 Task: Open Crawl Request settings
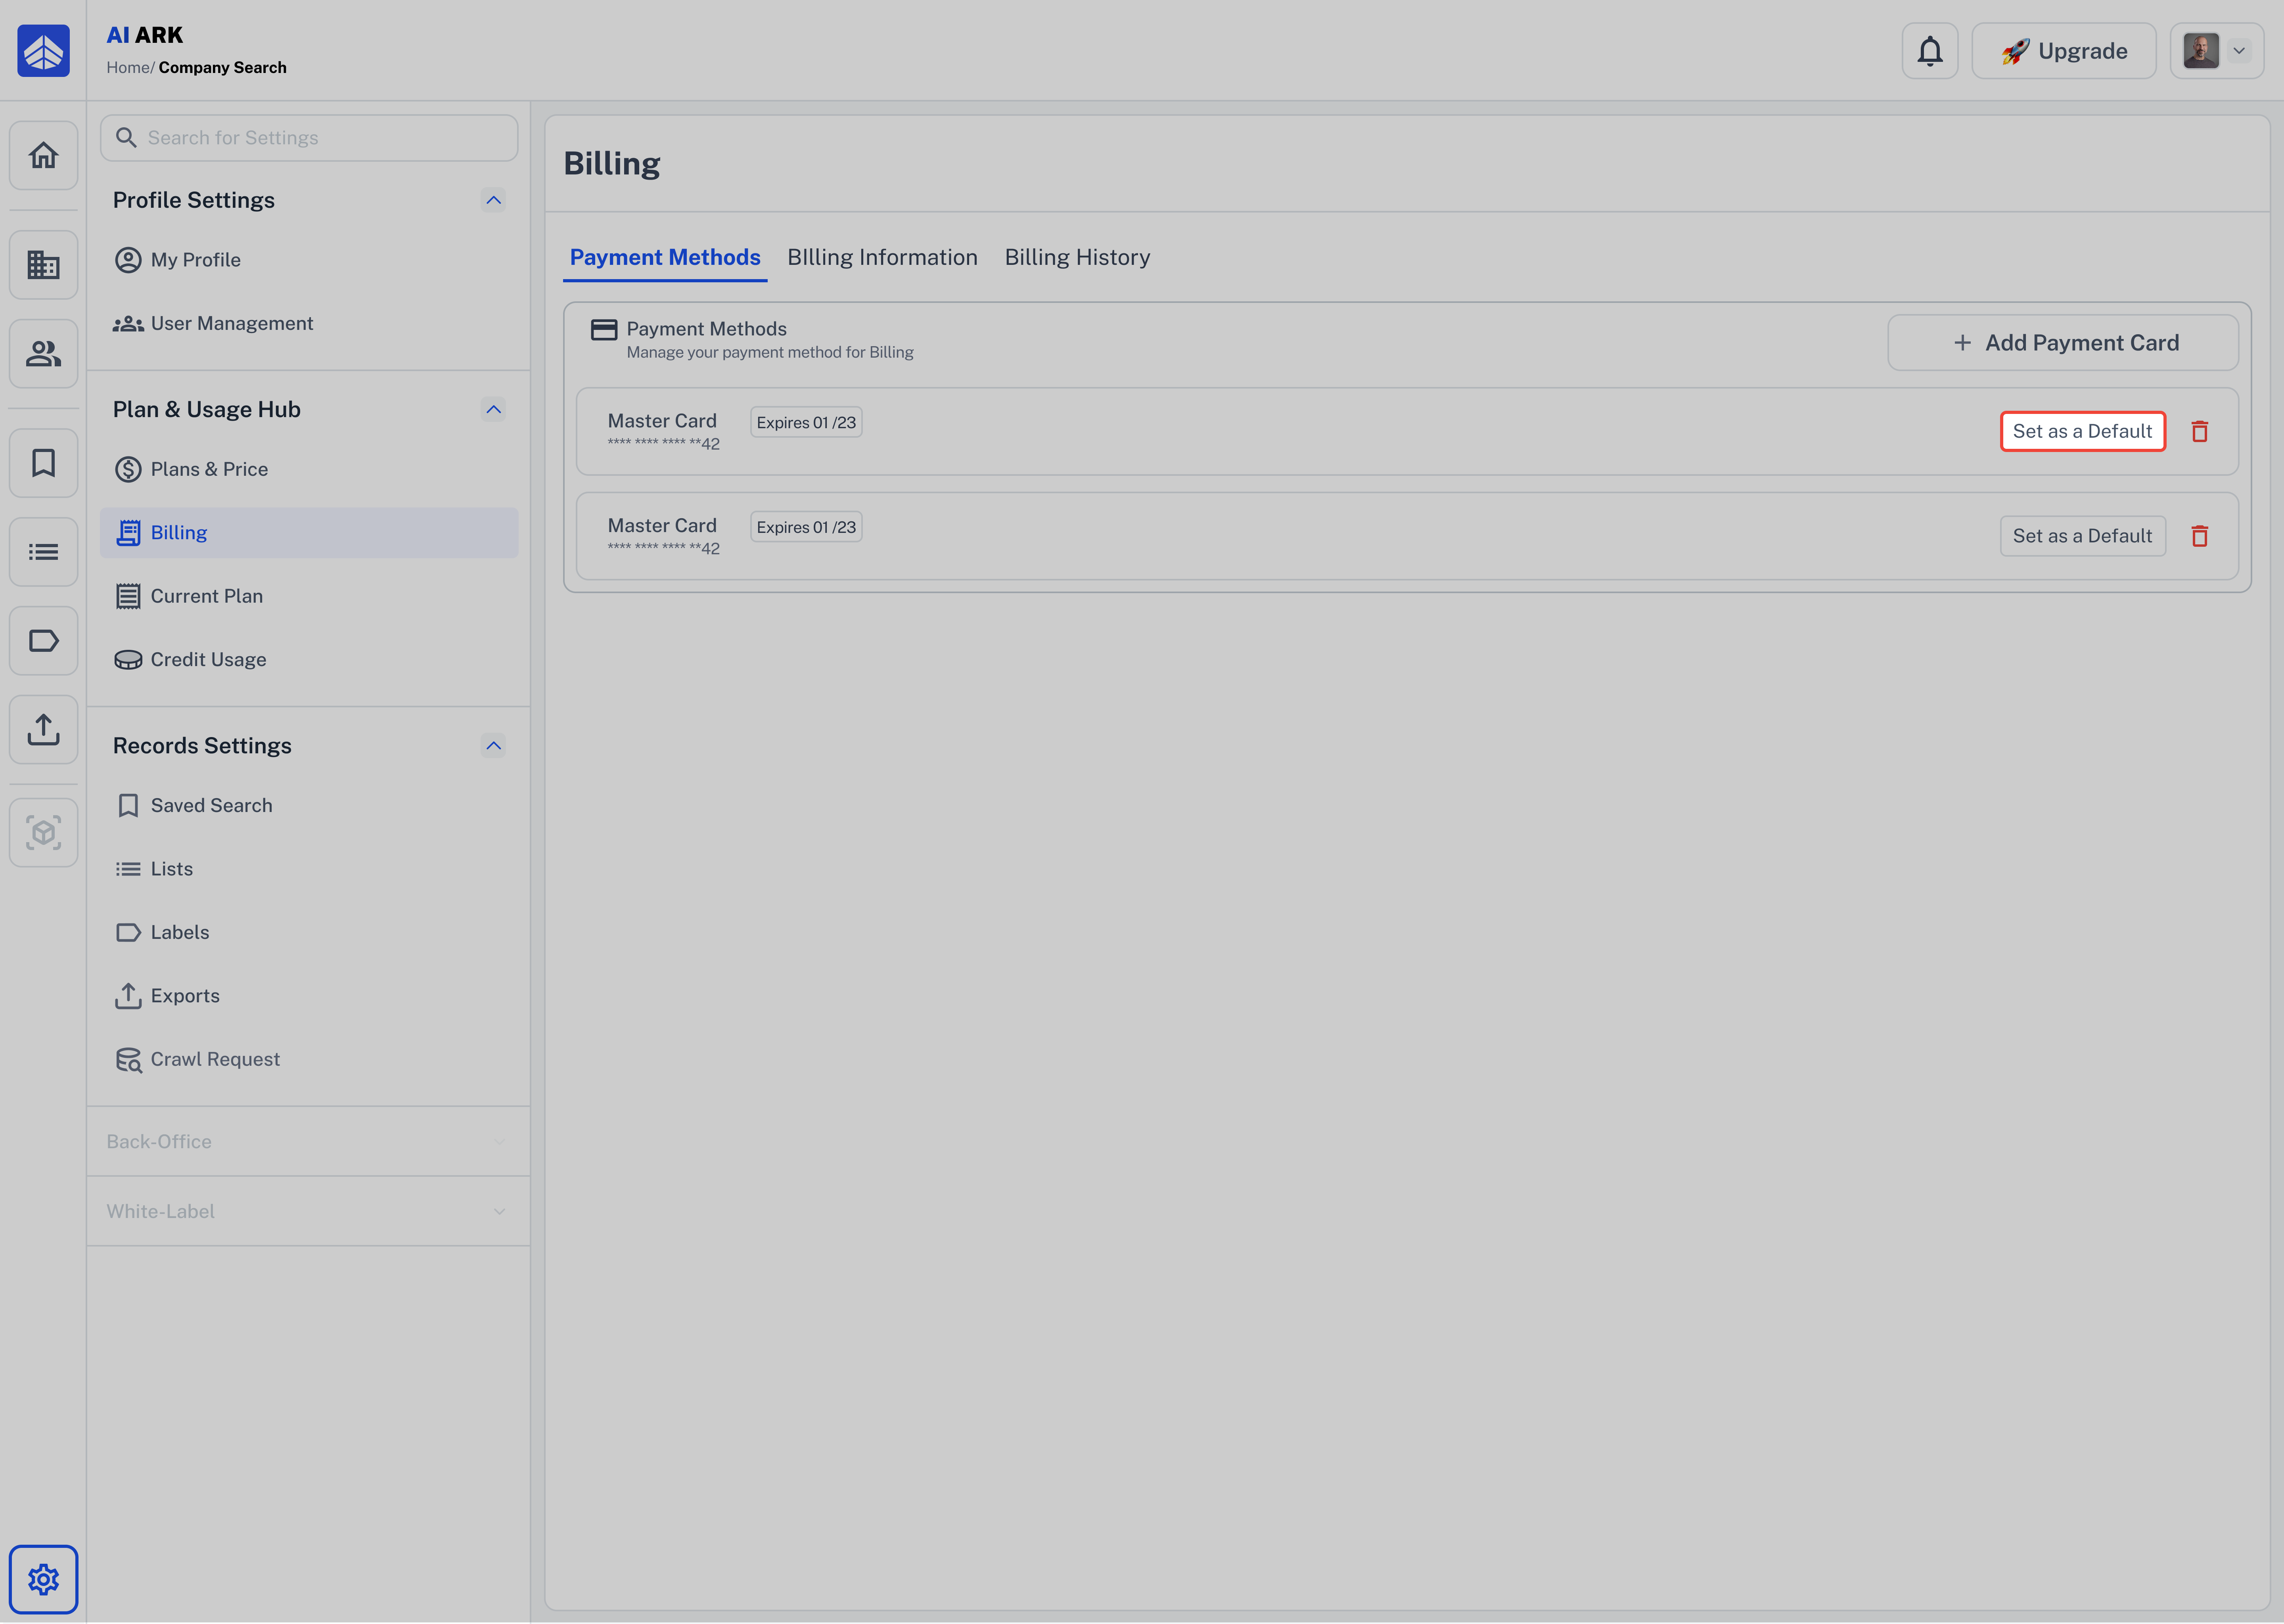point(309,1059)
